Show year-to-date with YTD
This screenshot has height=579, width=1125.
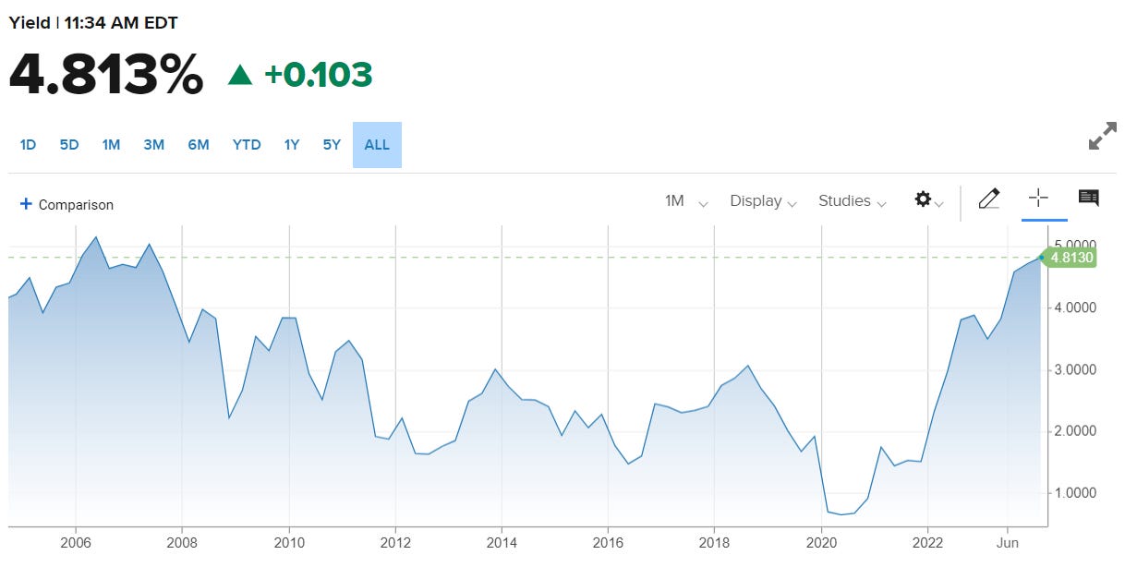[247, 145]
